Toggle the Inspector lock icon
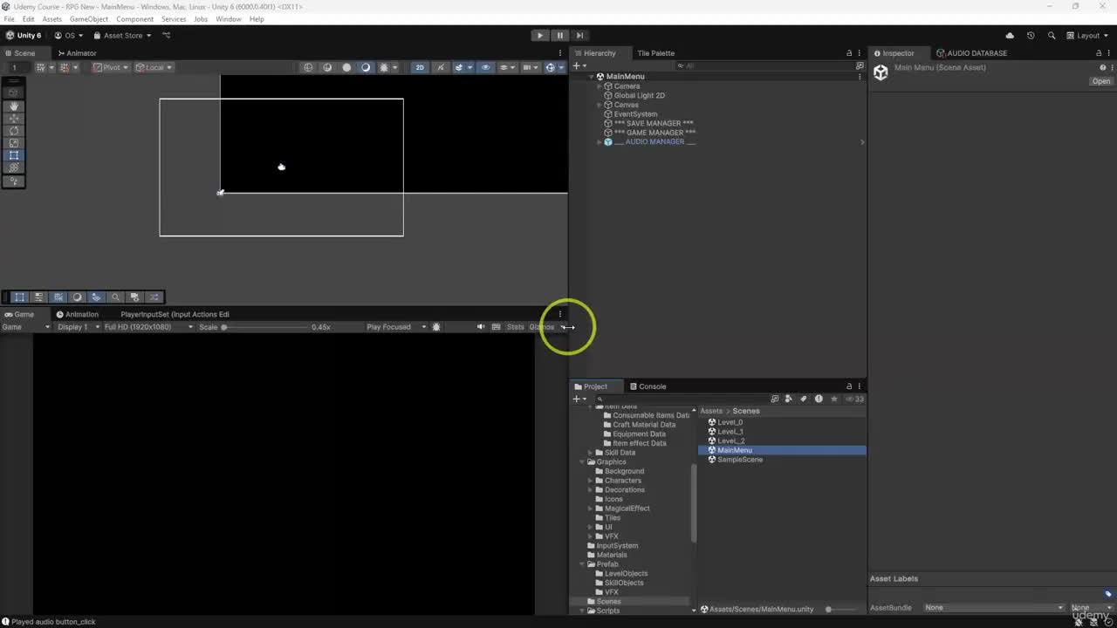The image size is (1117, 628). coord(1099,53)
